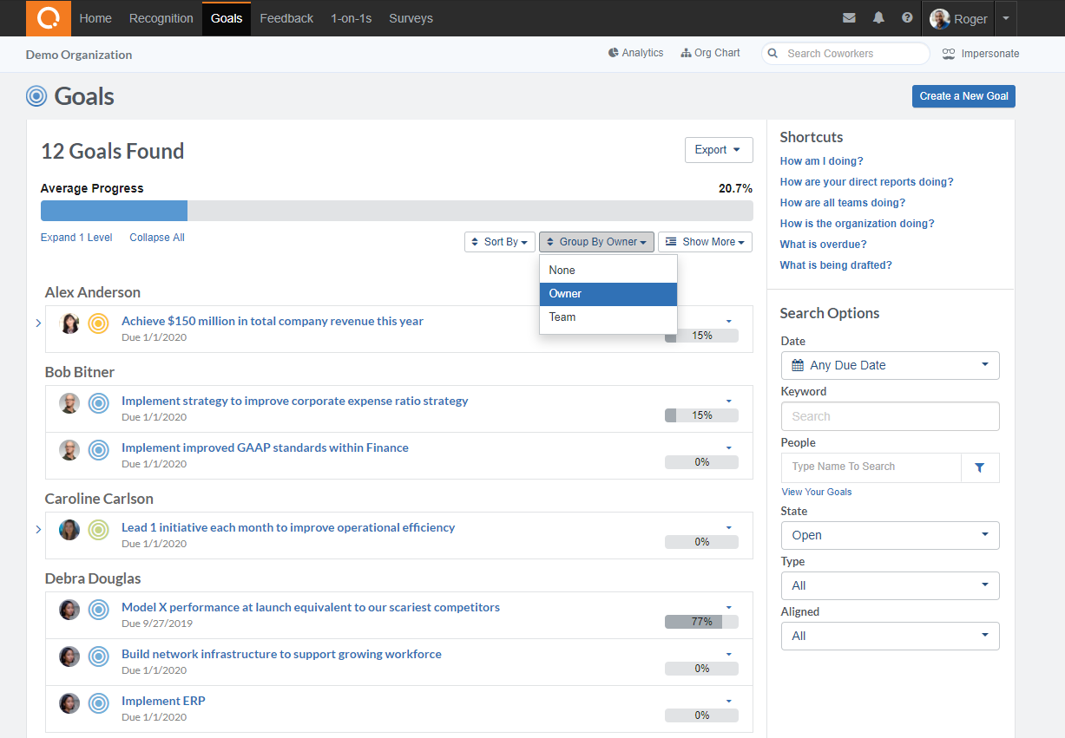Click the Impersonate link
Screen dimensions: 1065x738
pos(980,54)
